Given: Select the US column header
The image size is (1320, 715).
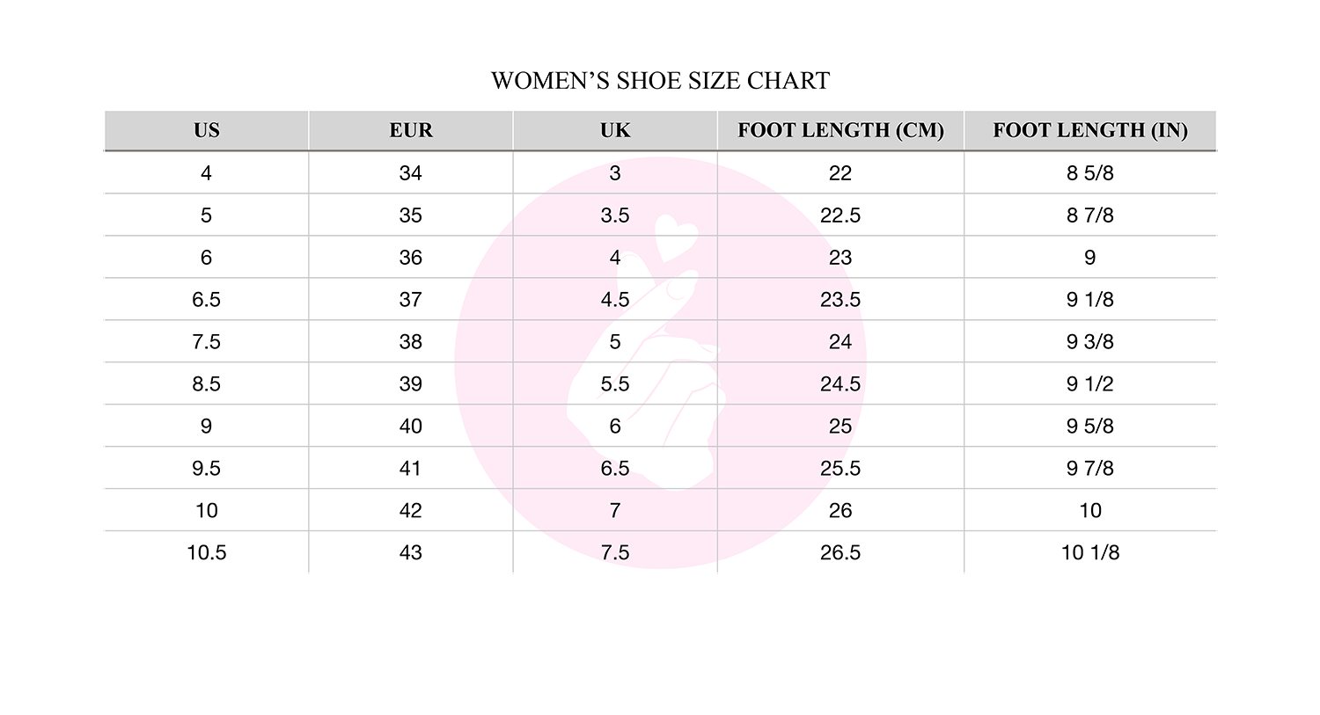Looking at the screenshot, I should [x=207, y=130].
